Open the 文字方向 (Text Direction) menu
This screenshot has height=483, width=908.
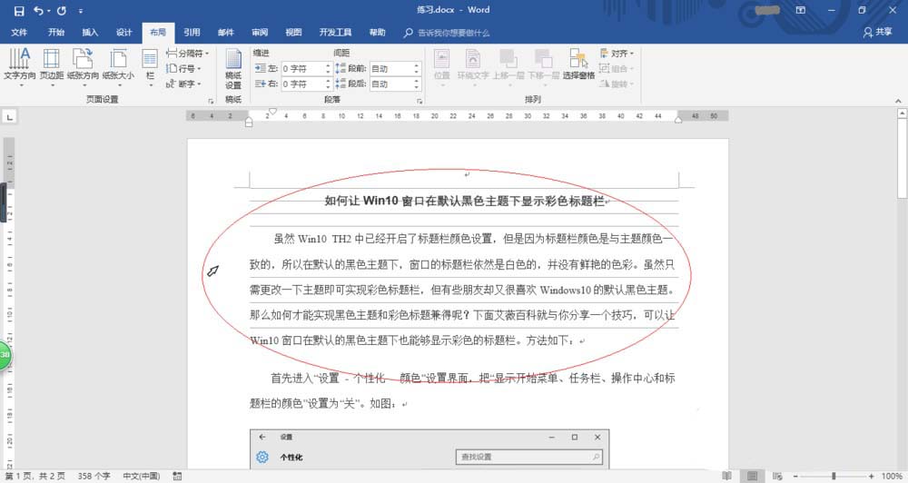[x=20, y=67]
